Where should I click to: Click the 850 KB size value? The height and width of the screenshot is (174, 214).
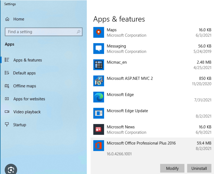point(205,78)
